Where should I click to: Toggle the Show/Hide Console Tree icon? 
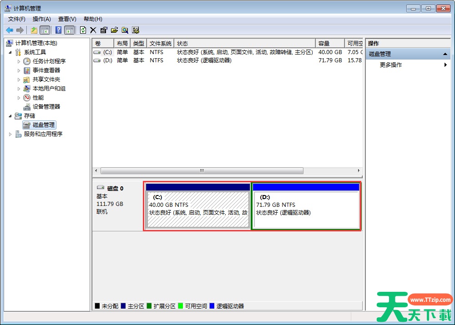point(45,30)
